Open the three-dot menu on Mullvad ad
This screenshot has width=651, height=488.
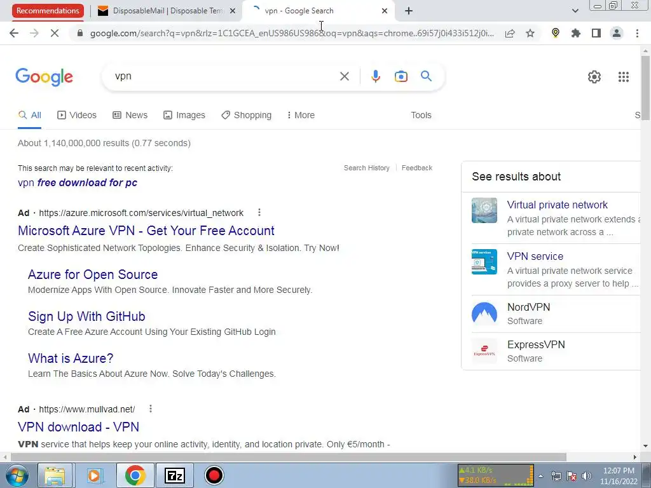pos(150,409)
